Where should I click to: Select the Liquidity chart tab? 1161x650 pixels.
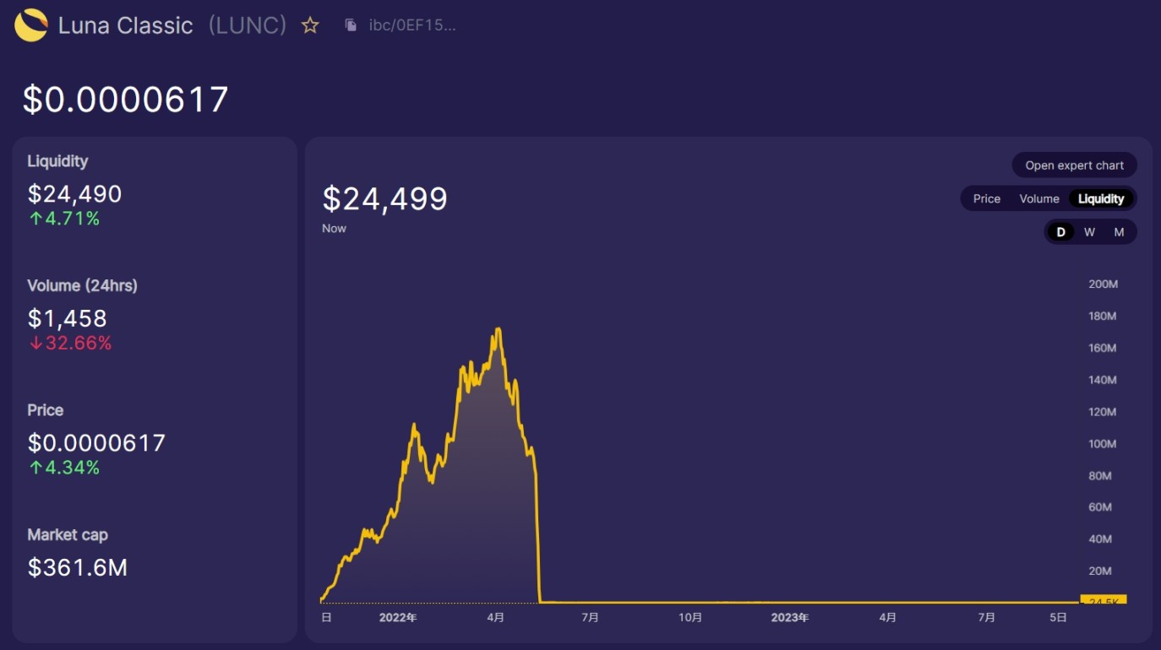(1101, 198)
